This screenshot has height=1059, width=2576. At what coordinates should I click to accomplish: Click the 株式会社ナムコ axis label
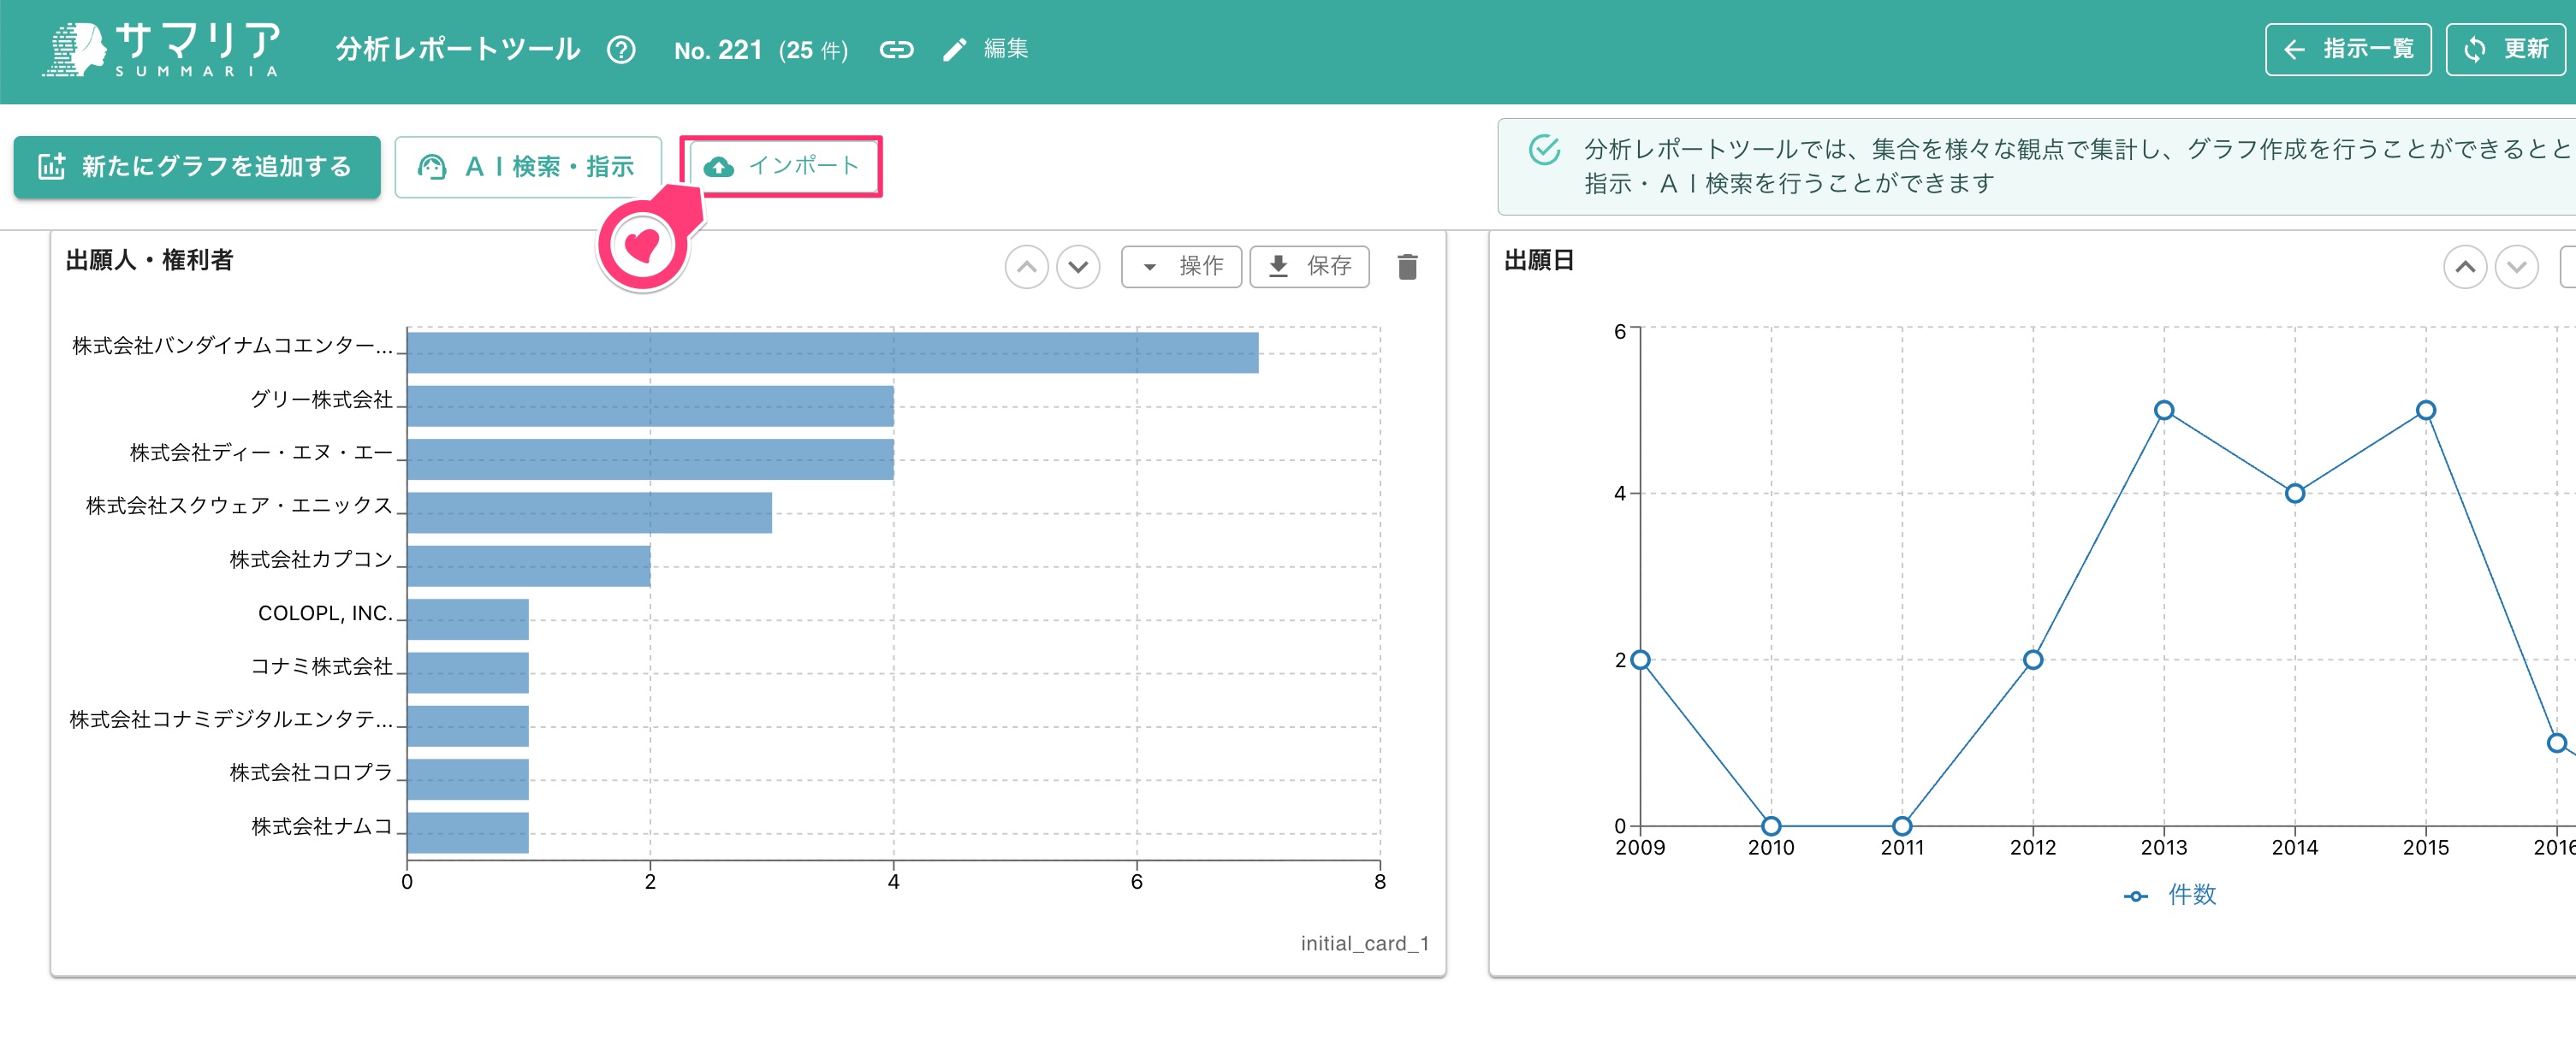point(322,826)
